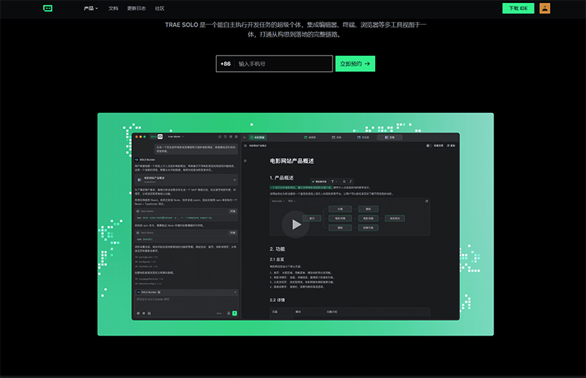
Task: Select the 实时跟随 tab in demo window
Action: coord(258,137)
